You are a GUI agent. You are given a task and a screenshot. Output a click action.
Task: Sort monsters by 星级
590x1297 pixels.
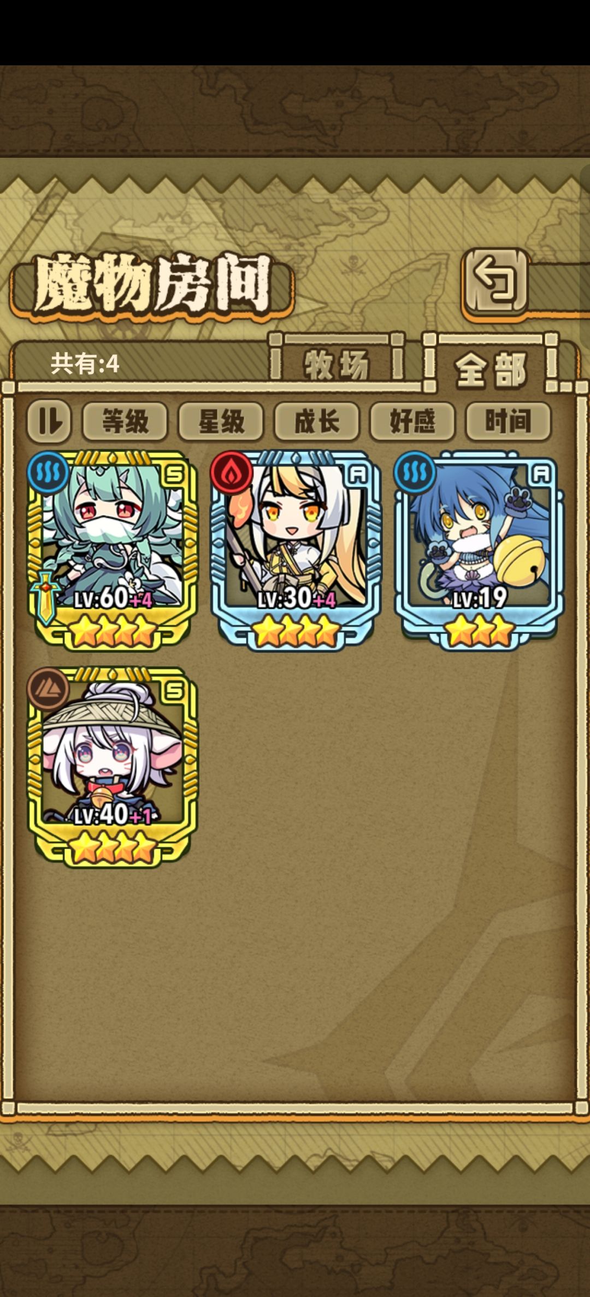click(x=221, y=422)
